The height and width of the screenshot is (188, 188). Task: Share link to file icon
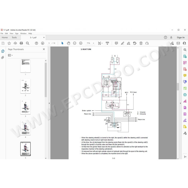click(x=172, y=43)
